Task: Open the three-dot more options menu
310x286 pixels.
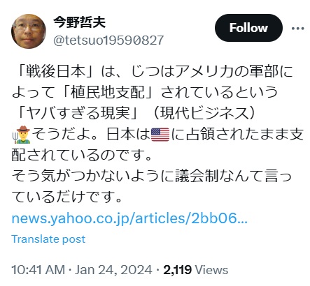Action: tap(298, 29)
